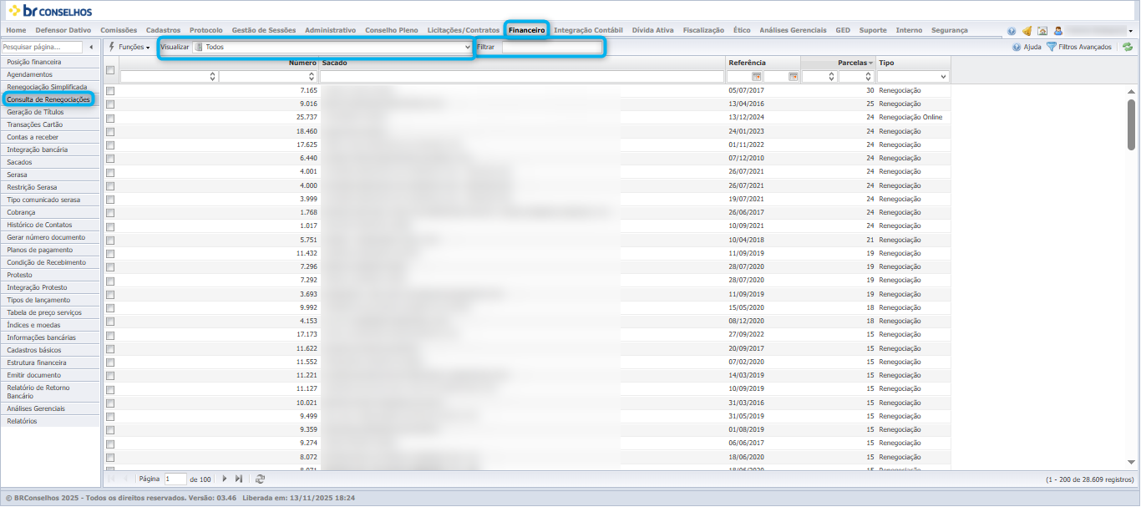Check the row with Número 17.625
The height and width of the screenshot is (507, 1141).
point(110,144)
